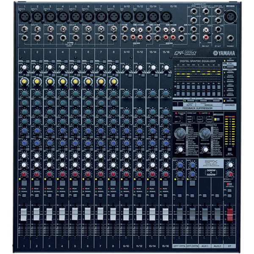Click the red ST master fader
Image resolution: width=254 pixels, height=254 pixels.
[x=231, y=213]
